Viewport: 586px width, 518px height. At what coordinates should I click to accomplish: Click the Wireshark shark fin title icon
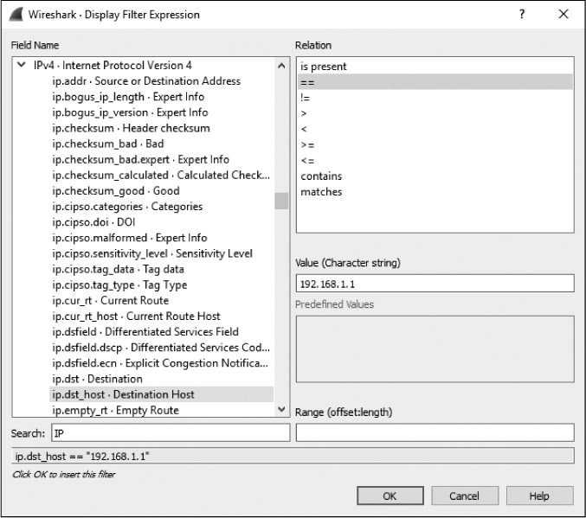tap(16, 15)
